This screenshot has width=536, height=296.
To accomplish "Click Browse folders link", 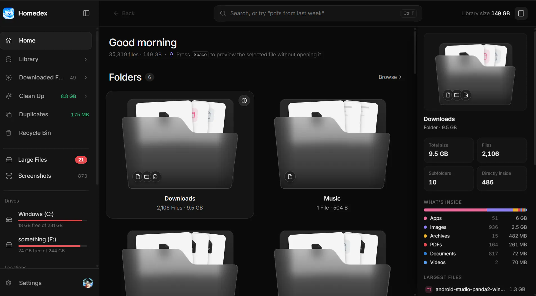I will 390,77.
